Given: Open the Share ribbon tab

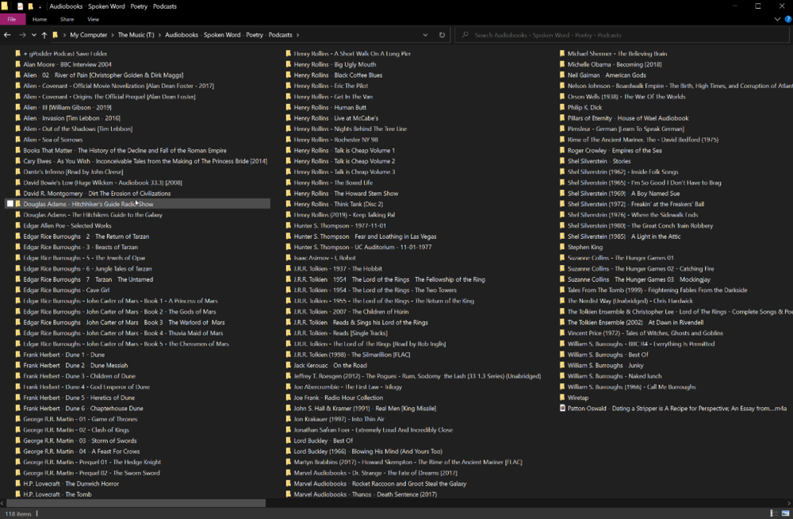Looking at the screenshot, I should (x=67, y=19).
